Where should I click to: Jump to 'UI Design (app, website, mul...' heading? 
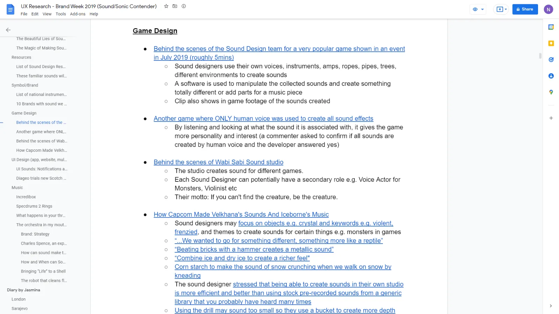[39, 160]
